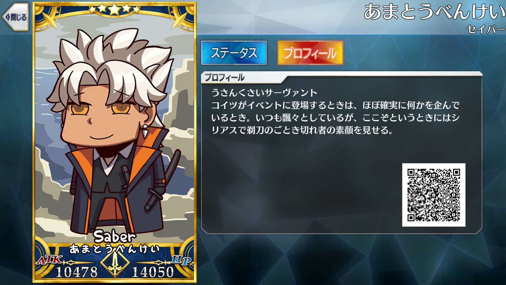Click the 閉じる close button

coord(16,17)
